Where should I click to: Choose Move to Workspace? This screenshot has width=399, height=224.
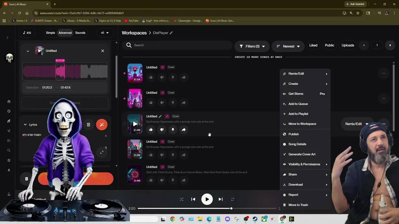[x=305, y=124]
